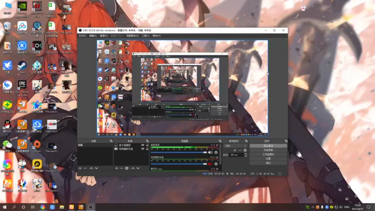Image resolution: width=375 pixels, height=211 pixels.
Task: Open the Cortana circle on the taskbar
Action: pyautogui.click(x=23, y=207)
